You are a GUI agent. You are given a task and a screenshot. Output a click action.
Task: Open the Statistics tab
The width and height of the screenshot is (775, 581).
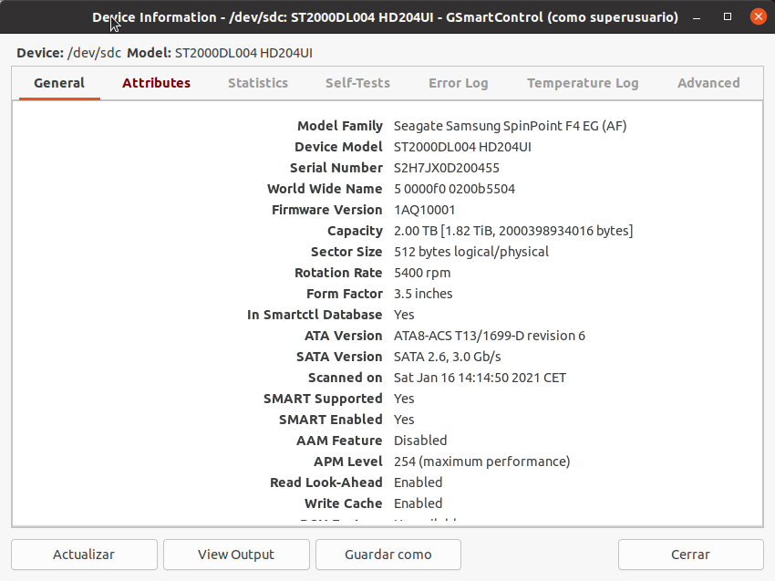(x=258, y=83)
